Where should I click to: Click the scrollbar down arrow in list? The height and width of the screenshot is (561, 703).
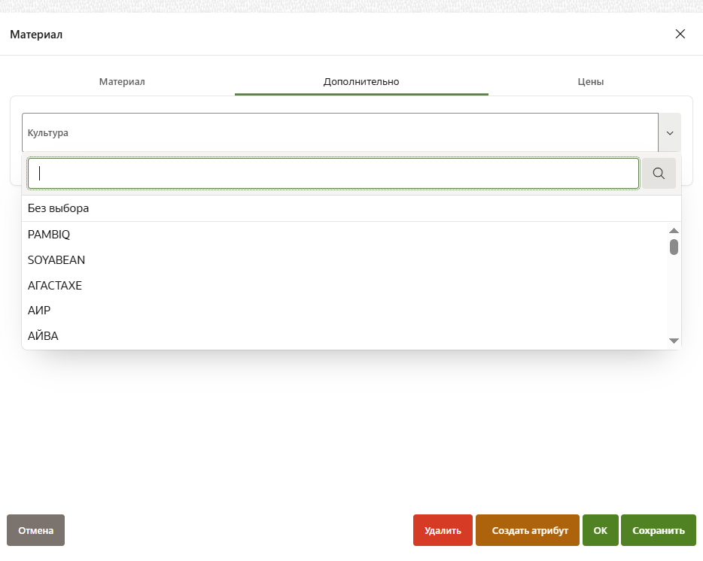(x=674, y=341)
